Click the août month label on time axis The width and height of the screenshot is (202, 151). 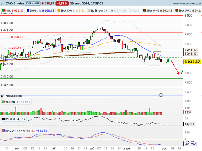coord(93,149)
